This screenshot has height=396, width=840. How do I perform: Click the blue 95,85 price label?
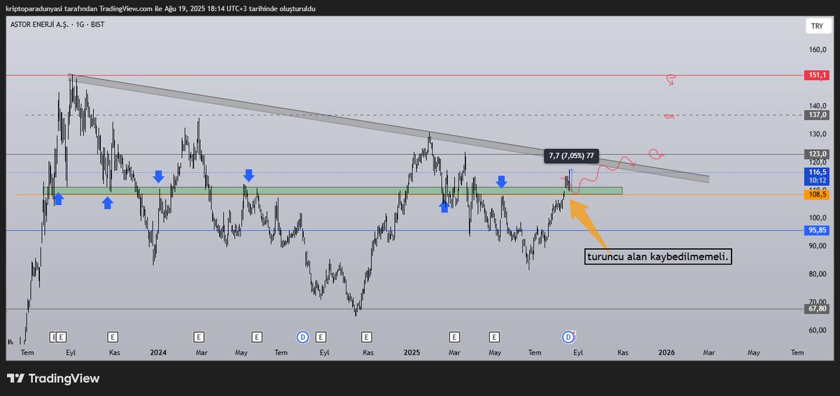(817, 230)
